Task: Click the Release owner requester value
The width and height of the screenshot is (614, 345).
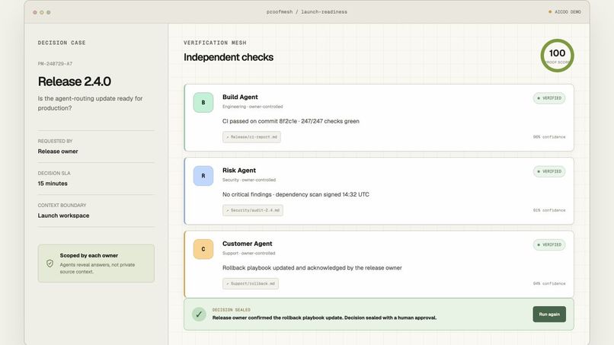Action: (58, 151)
